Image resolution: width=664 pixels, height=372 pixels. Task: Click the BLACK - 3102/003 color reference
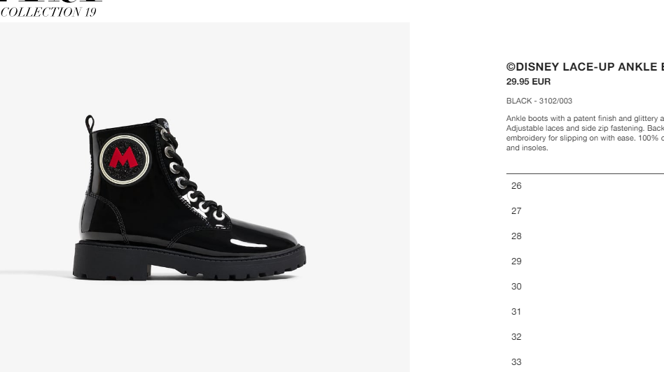click(x=539, y=101)
